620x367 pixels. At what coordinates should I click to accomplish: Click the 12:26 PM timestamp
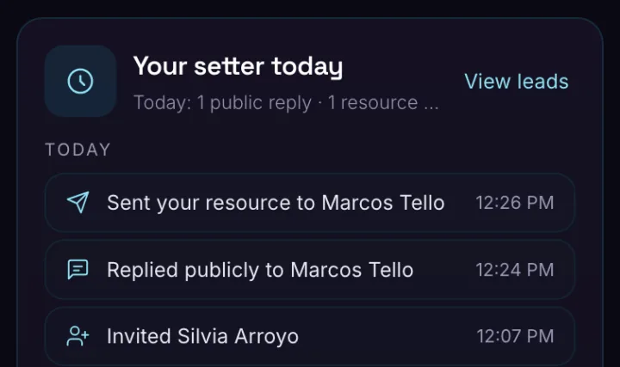click(x=514, y=203)
